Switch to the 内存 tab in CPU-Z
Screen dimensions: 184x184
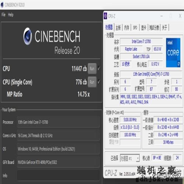[x=127, y=28]
